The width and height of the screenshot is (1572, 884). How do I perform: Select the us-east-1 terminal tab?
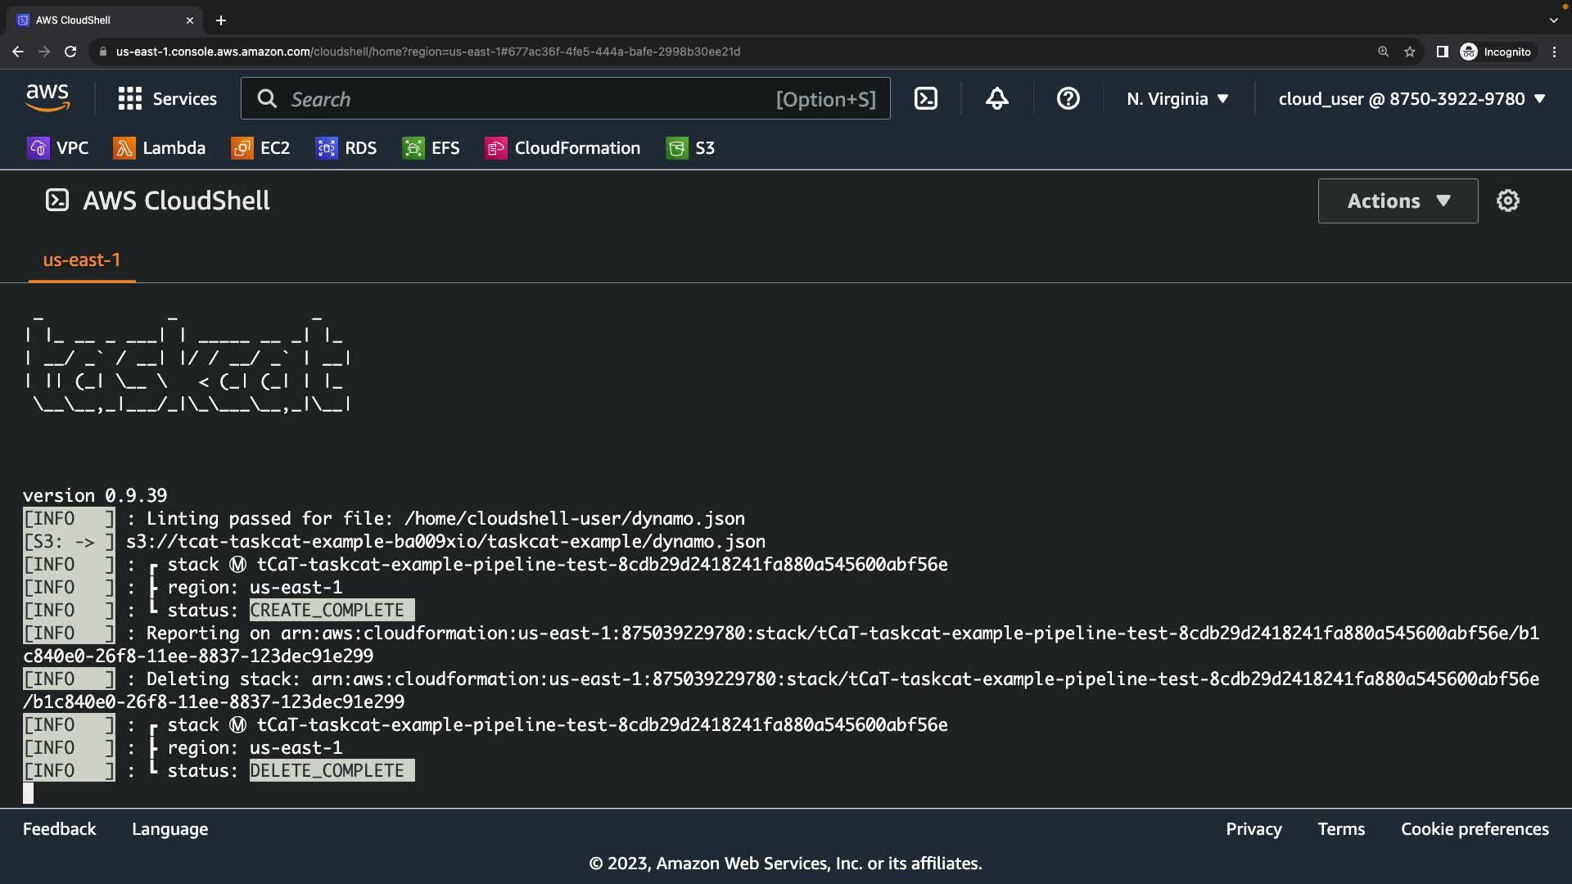click(82, 260)
